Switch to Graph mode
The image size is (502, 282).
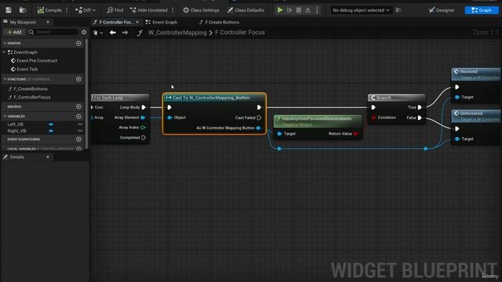(x=482, y=10)
